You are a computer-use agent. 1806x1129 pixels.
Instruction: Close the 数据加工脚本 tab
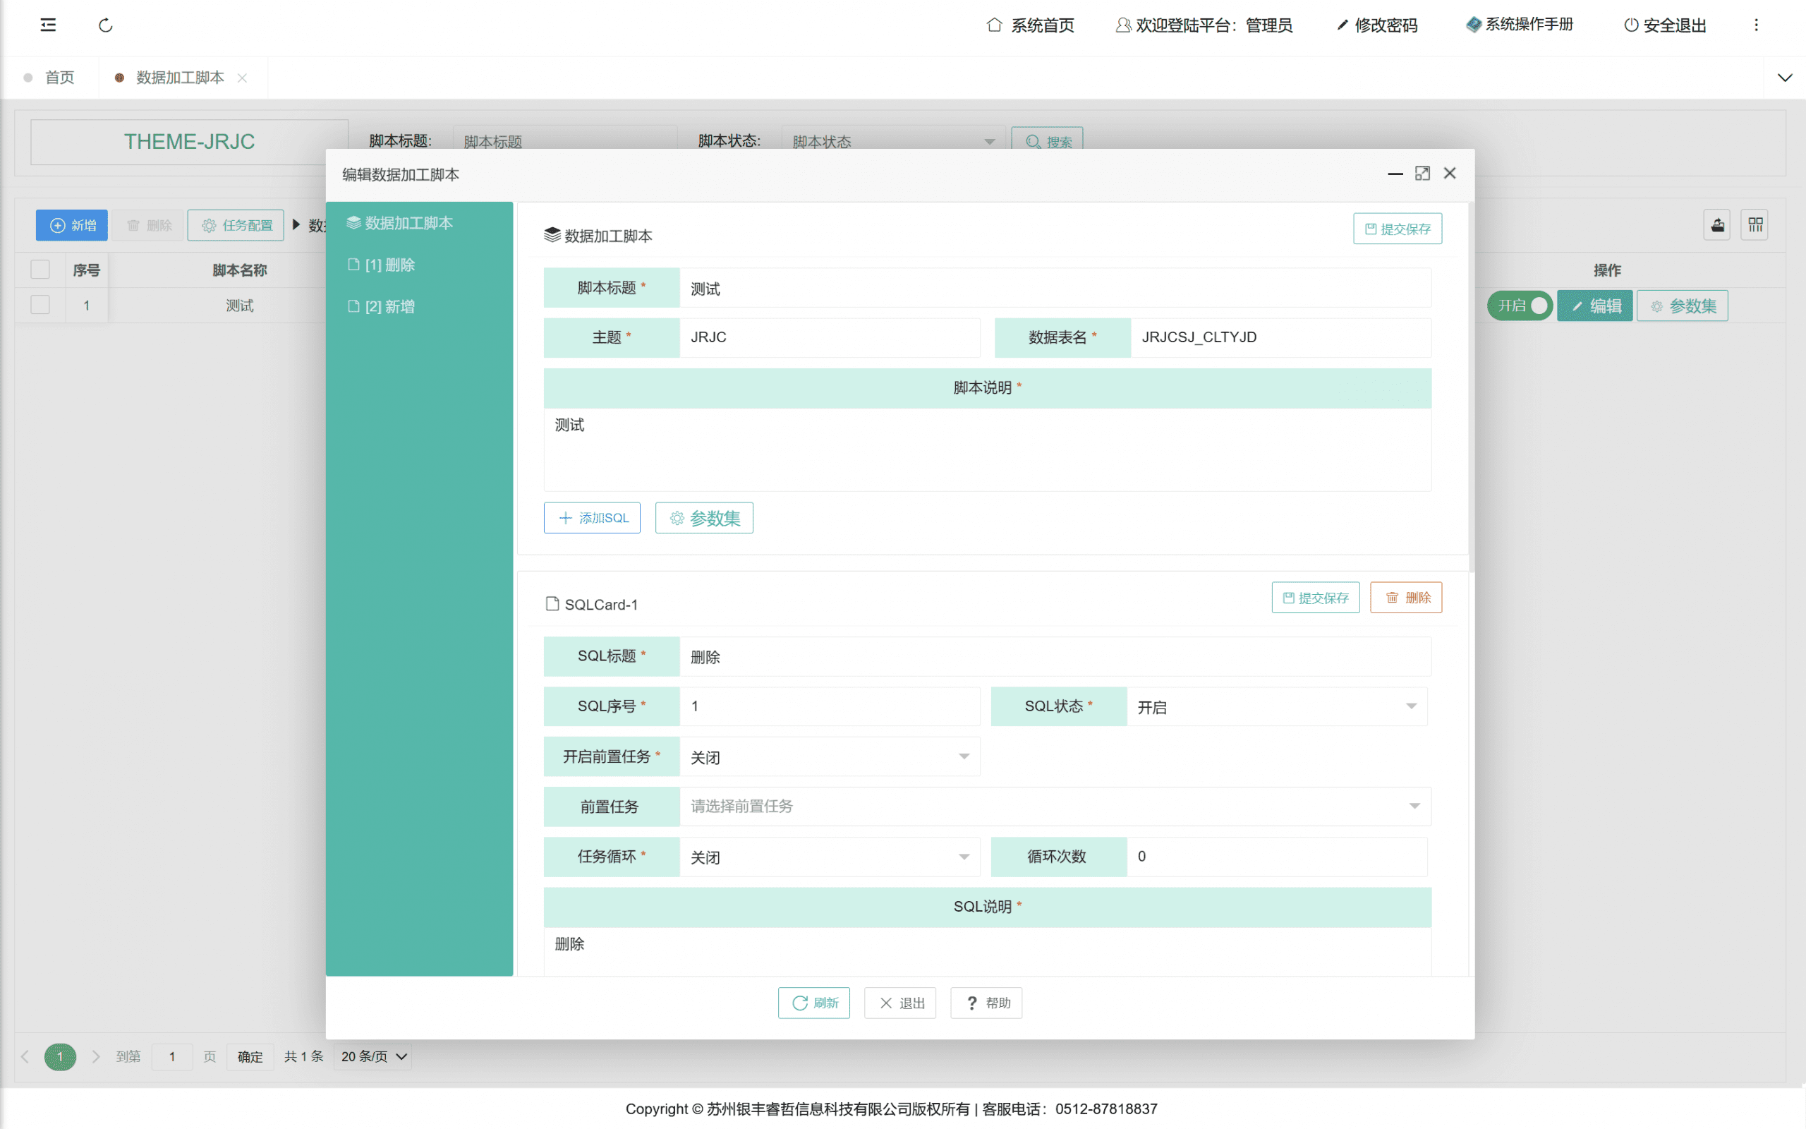tap(242, 78)
